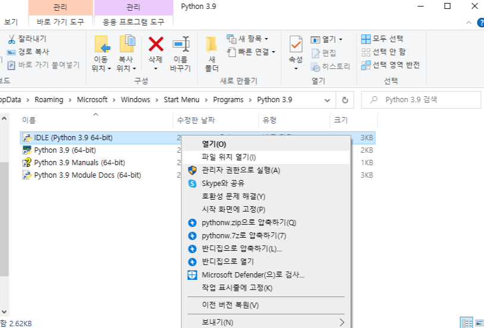Collapse the ribbon with the chevron
Screen dimensions: 484x328
[469, 23]
